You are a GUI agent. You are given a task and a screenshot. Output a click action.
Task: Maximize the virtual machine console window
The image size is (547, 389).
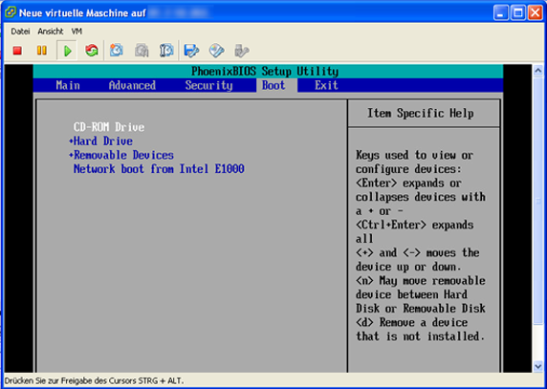[518, 13]
